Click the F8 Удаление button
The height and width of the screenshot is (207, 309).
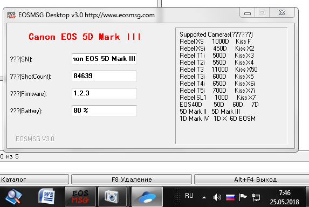tap(132, 180)
